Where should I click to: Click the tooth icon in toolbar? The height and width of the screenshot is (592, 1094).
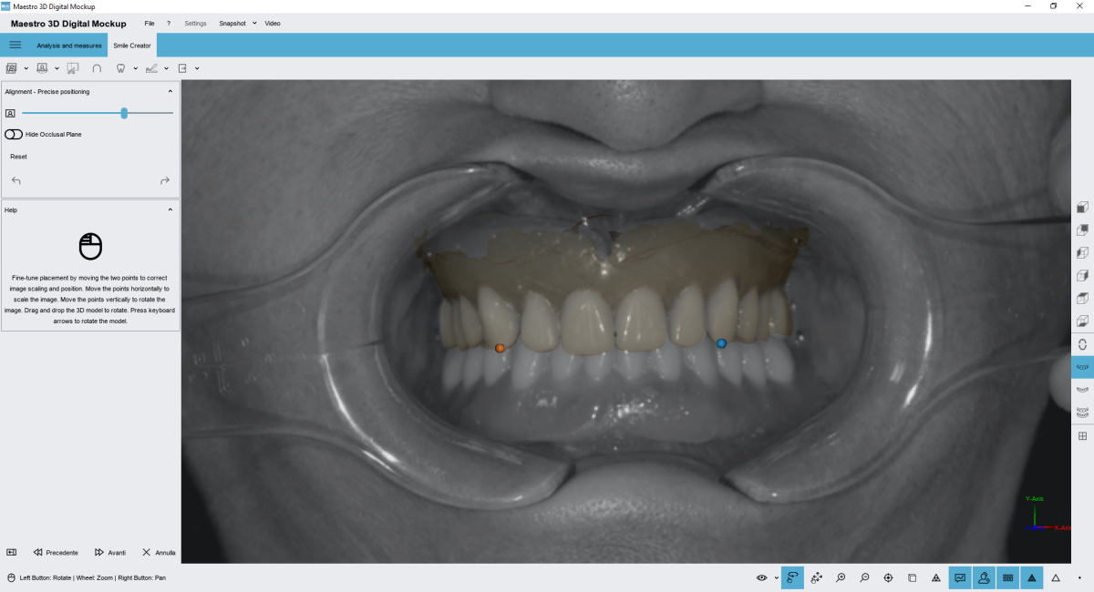[x=120, y=68]
